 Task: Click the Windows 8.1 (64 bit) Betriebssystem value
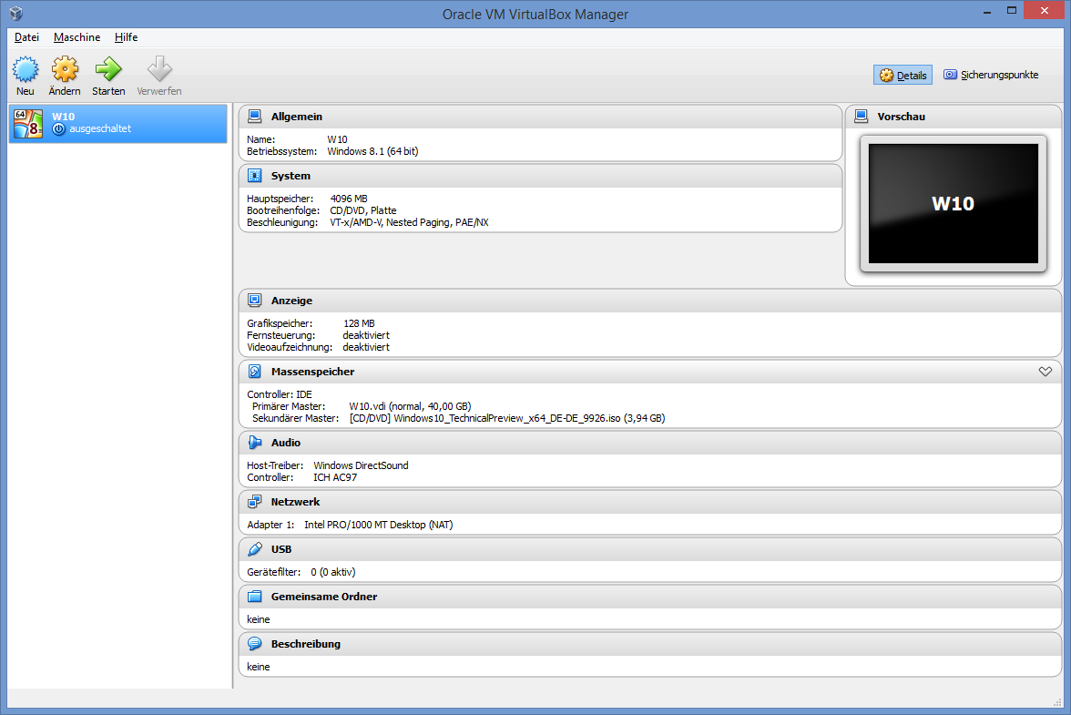(372, 151)
